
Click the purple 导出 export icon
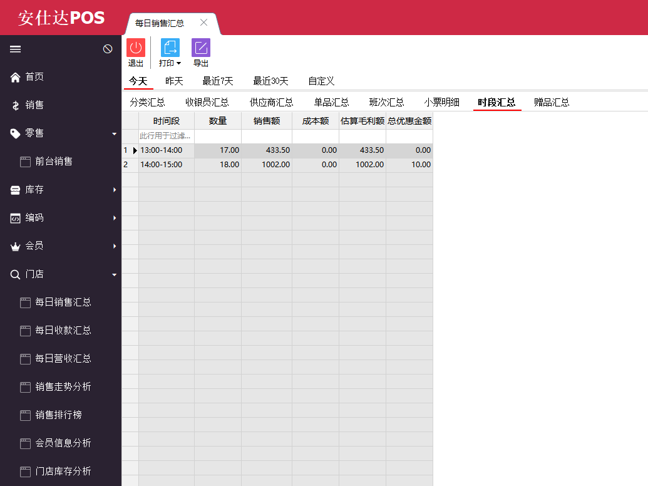click(201, 48)
